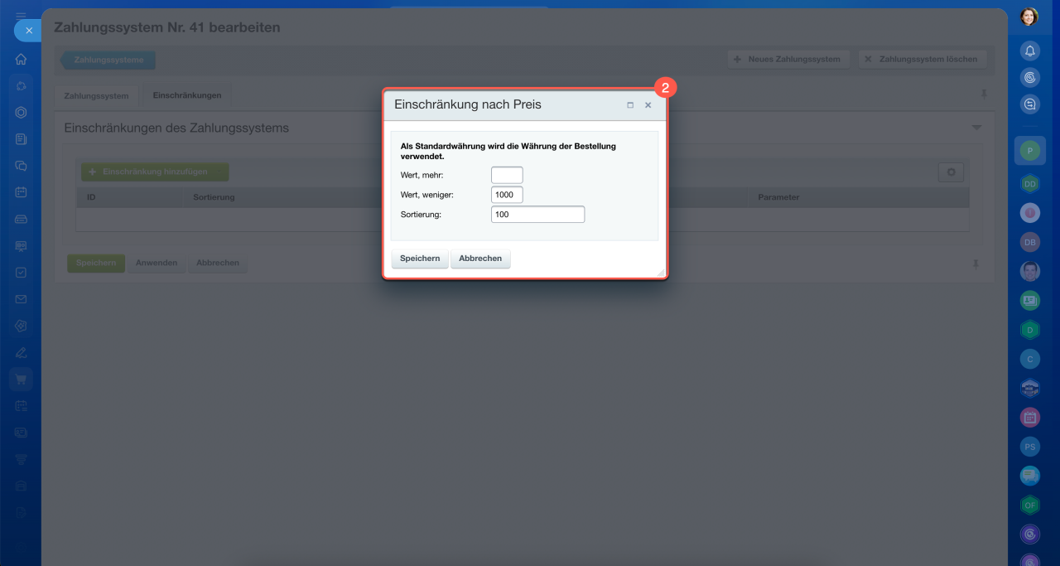Click Einschränkung hinzufügen button
This screenshot has width=1060, height=566.
click(x=155, y=172)
